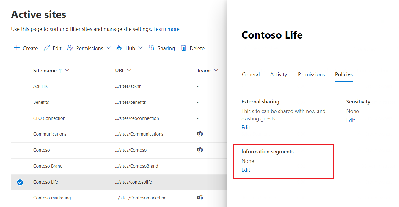
Task: Click the Edit pencil icon in toolbar
Action: pyautogui.click(x=47, y=48)
